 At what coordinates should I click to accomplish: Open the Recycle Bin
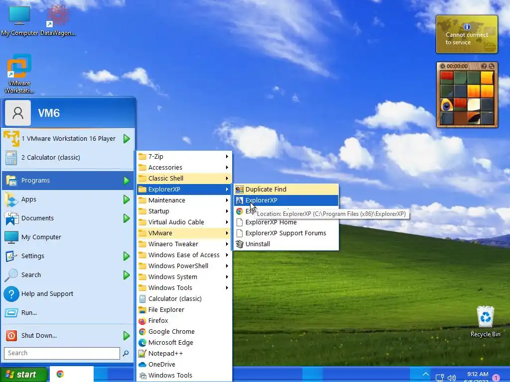click(x=485, y=322)
